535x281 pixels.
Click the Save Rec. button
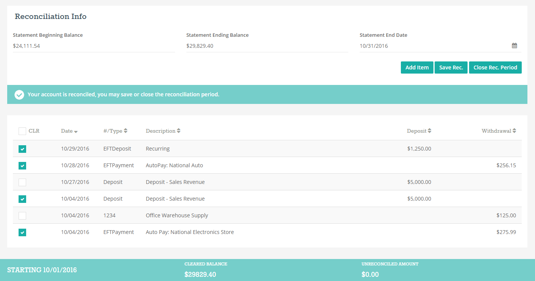point(451,68)
